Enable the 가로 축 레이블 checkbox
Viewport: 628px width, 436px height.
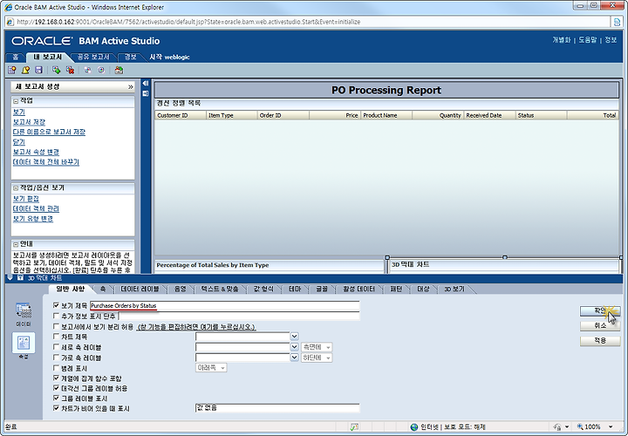(x=56, y=358)
